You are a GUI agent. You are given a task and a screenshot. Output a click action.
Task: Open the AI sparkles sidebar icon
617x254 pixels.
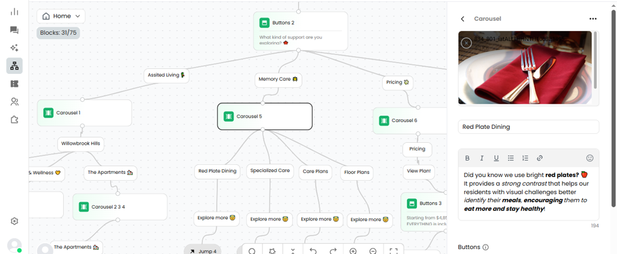click(x=15, y=48)
